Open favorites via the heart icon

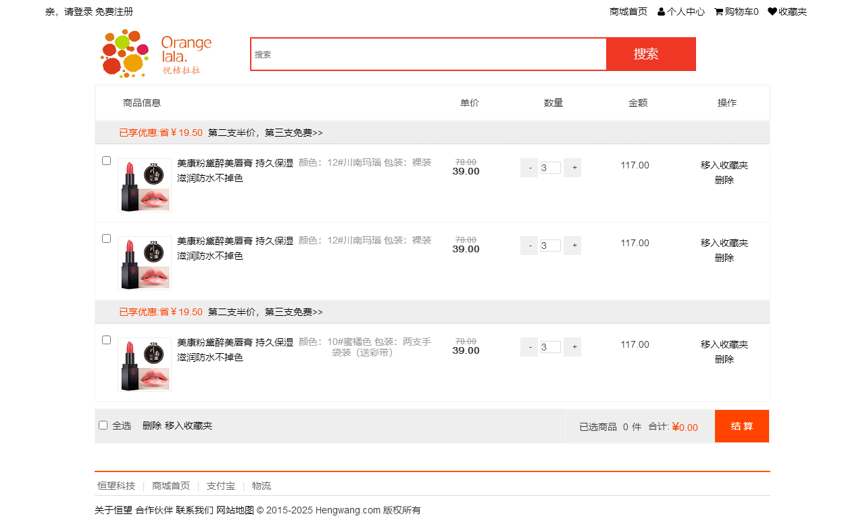(x=772, y=11)
